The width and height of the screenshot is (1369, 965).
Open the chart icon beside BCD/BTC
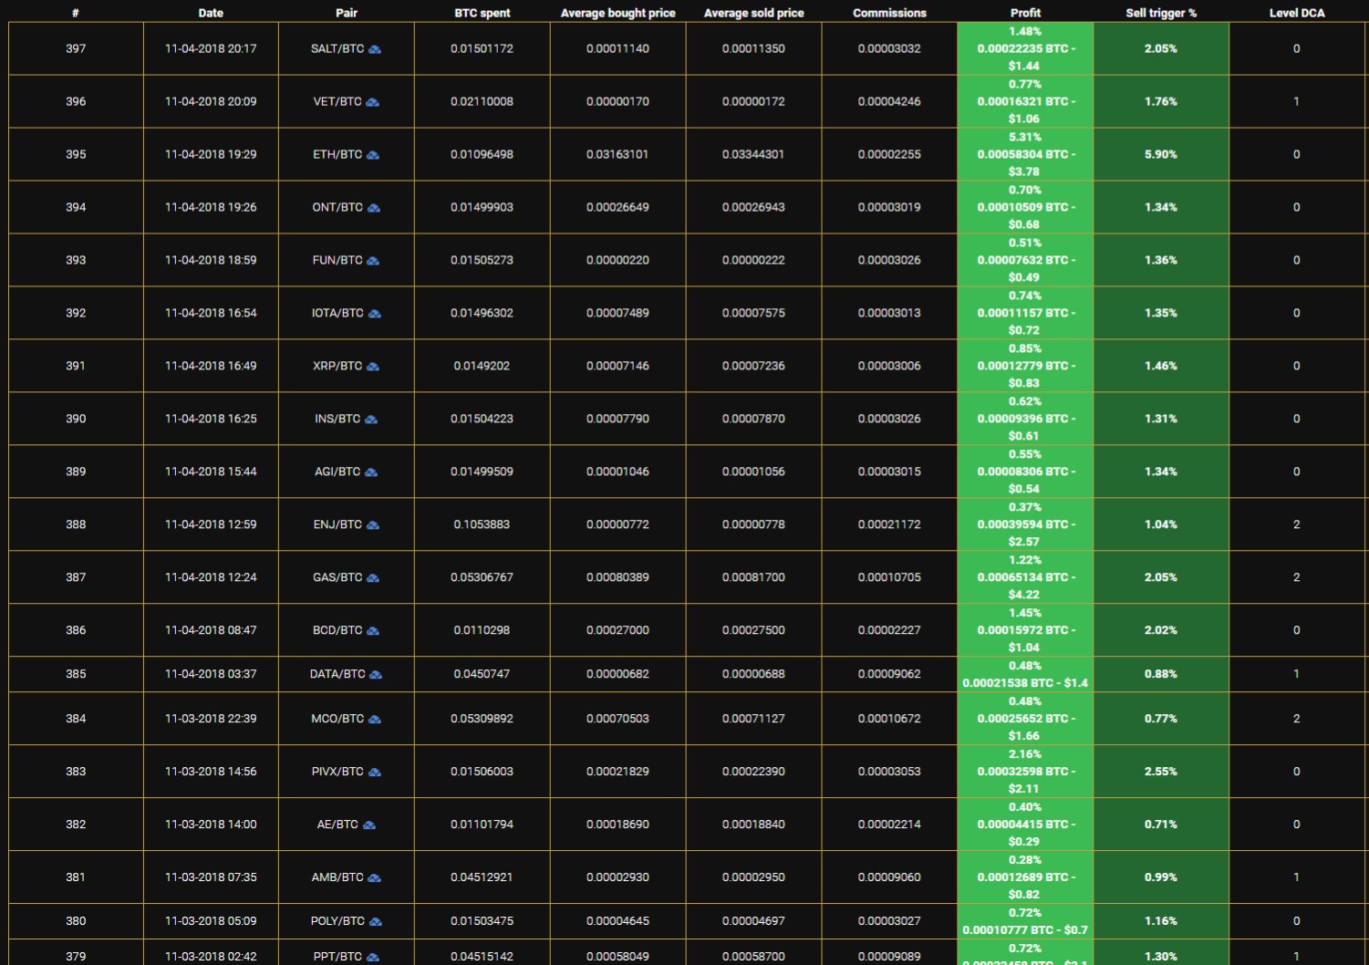tap(373, 631)
